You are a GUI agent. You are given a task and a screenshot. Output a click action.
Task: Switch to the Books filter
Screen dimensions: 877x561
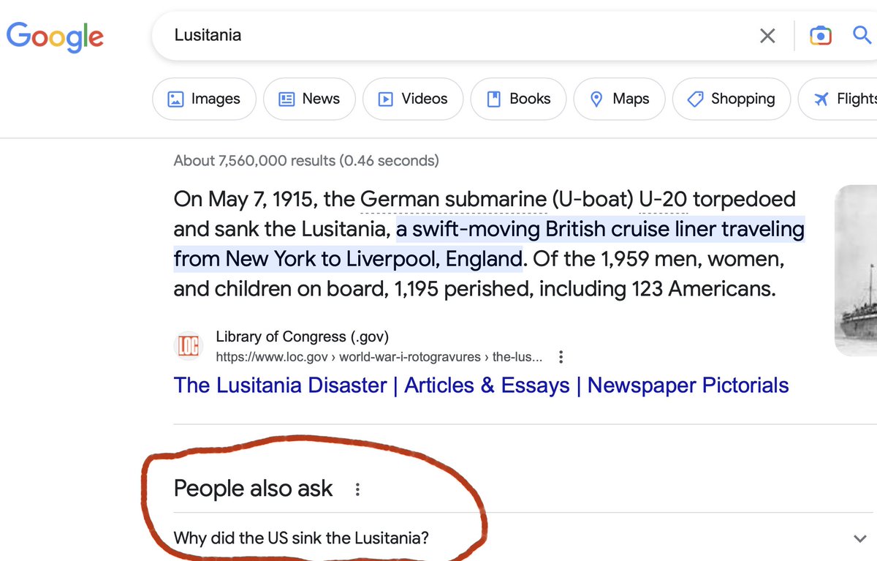[518, 99]
